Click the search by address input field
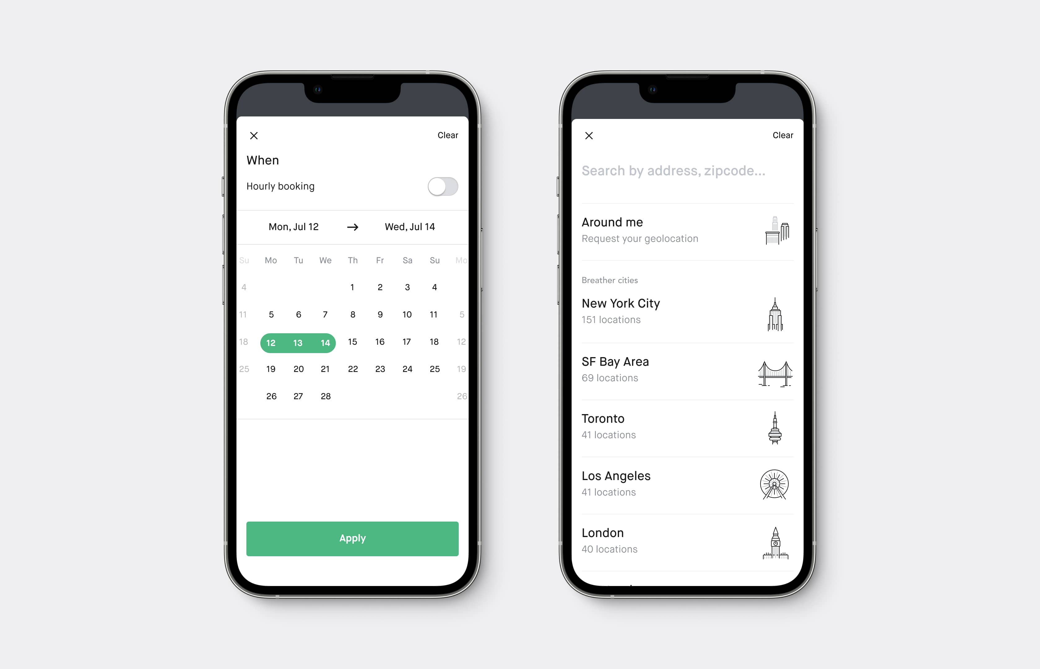The height and width of the screenshot is (669, 1040). coord(686,170)
